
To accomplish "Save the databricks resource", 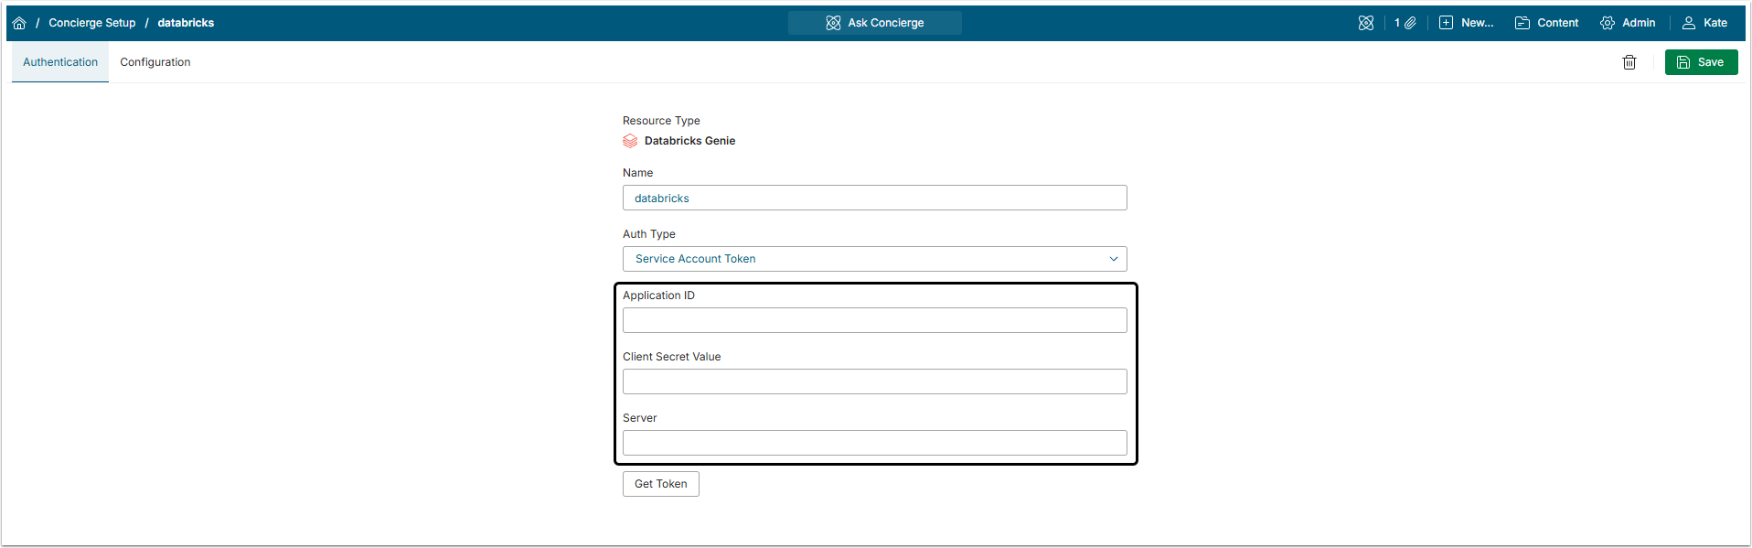I will click(1702, 62).
